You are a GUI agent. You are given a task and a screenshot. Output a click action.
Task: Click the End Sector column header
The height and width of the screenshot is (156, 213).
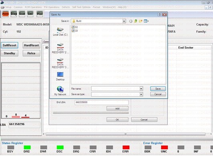coord(186,47)
